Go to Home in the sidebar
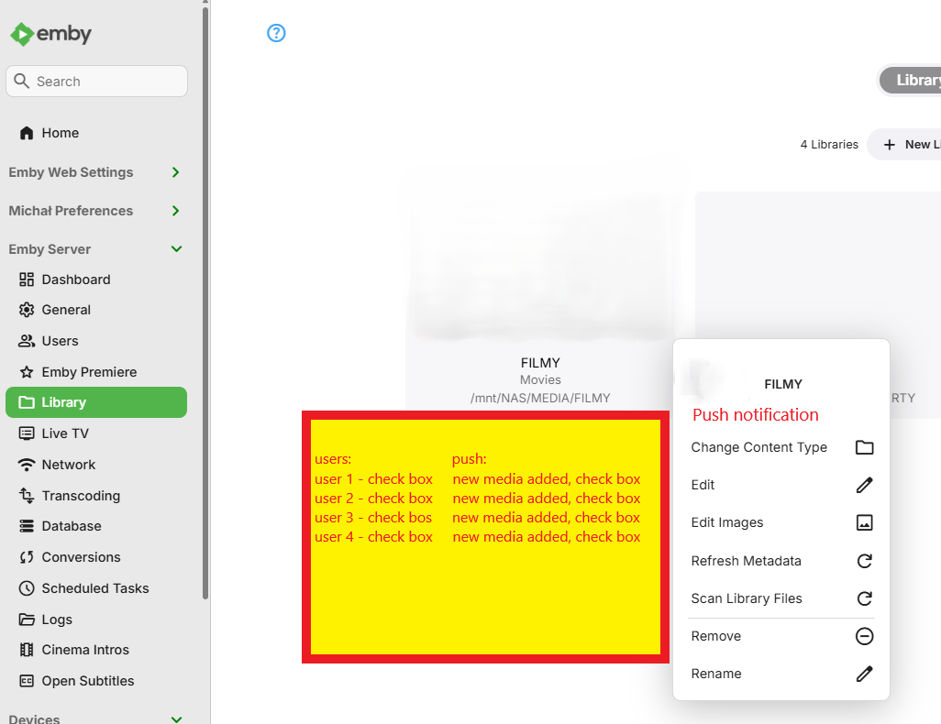 tap(96, 133)
